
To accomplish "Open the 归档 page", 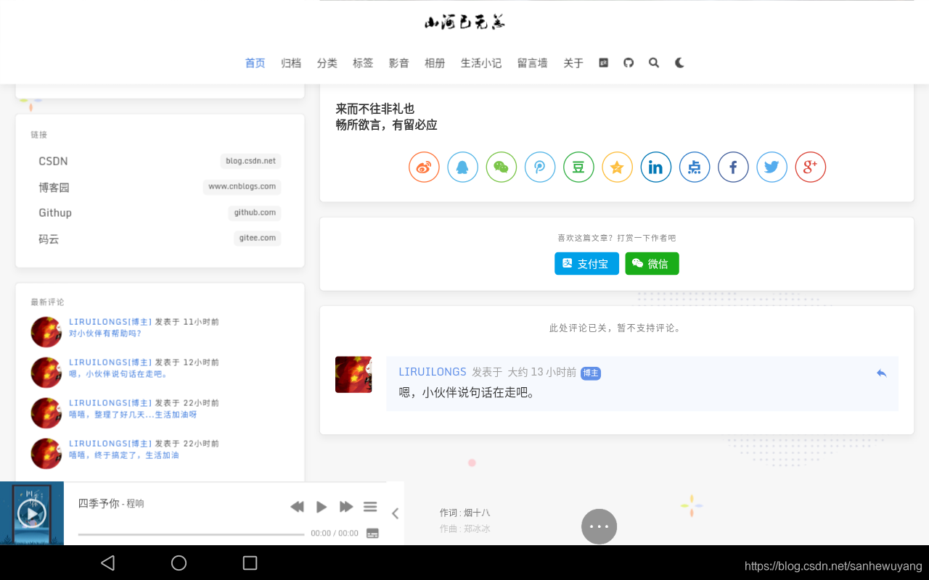I will click(290, 62).
